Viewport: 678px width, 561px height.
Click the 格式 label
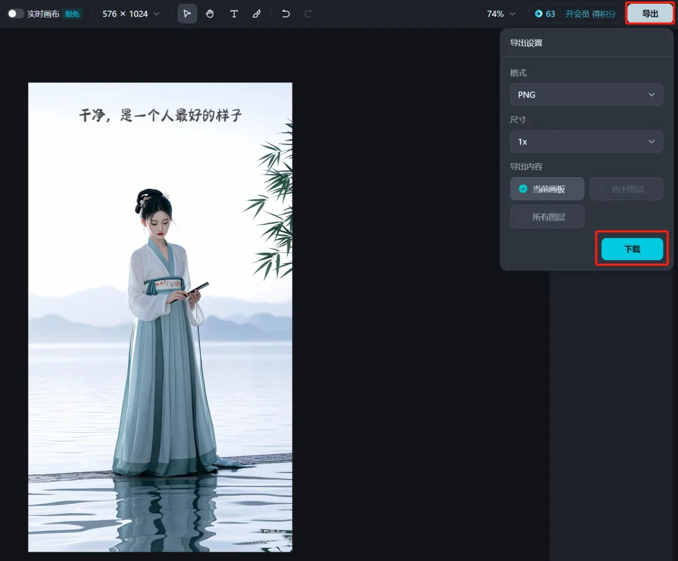(518, 73)
